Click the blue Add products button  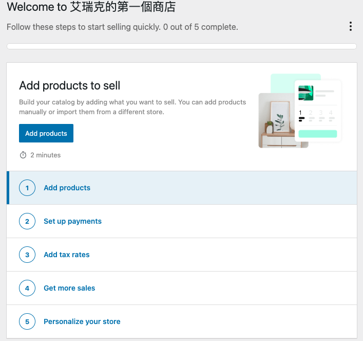coord(46,133)
